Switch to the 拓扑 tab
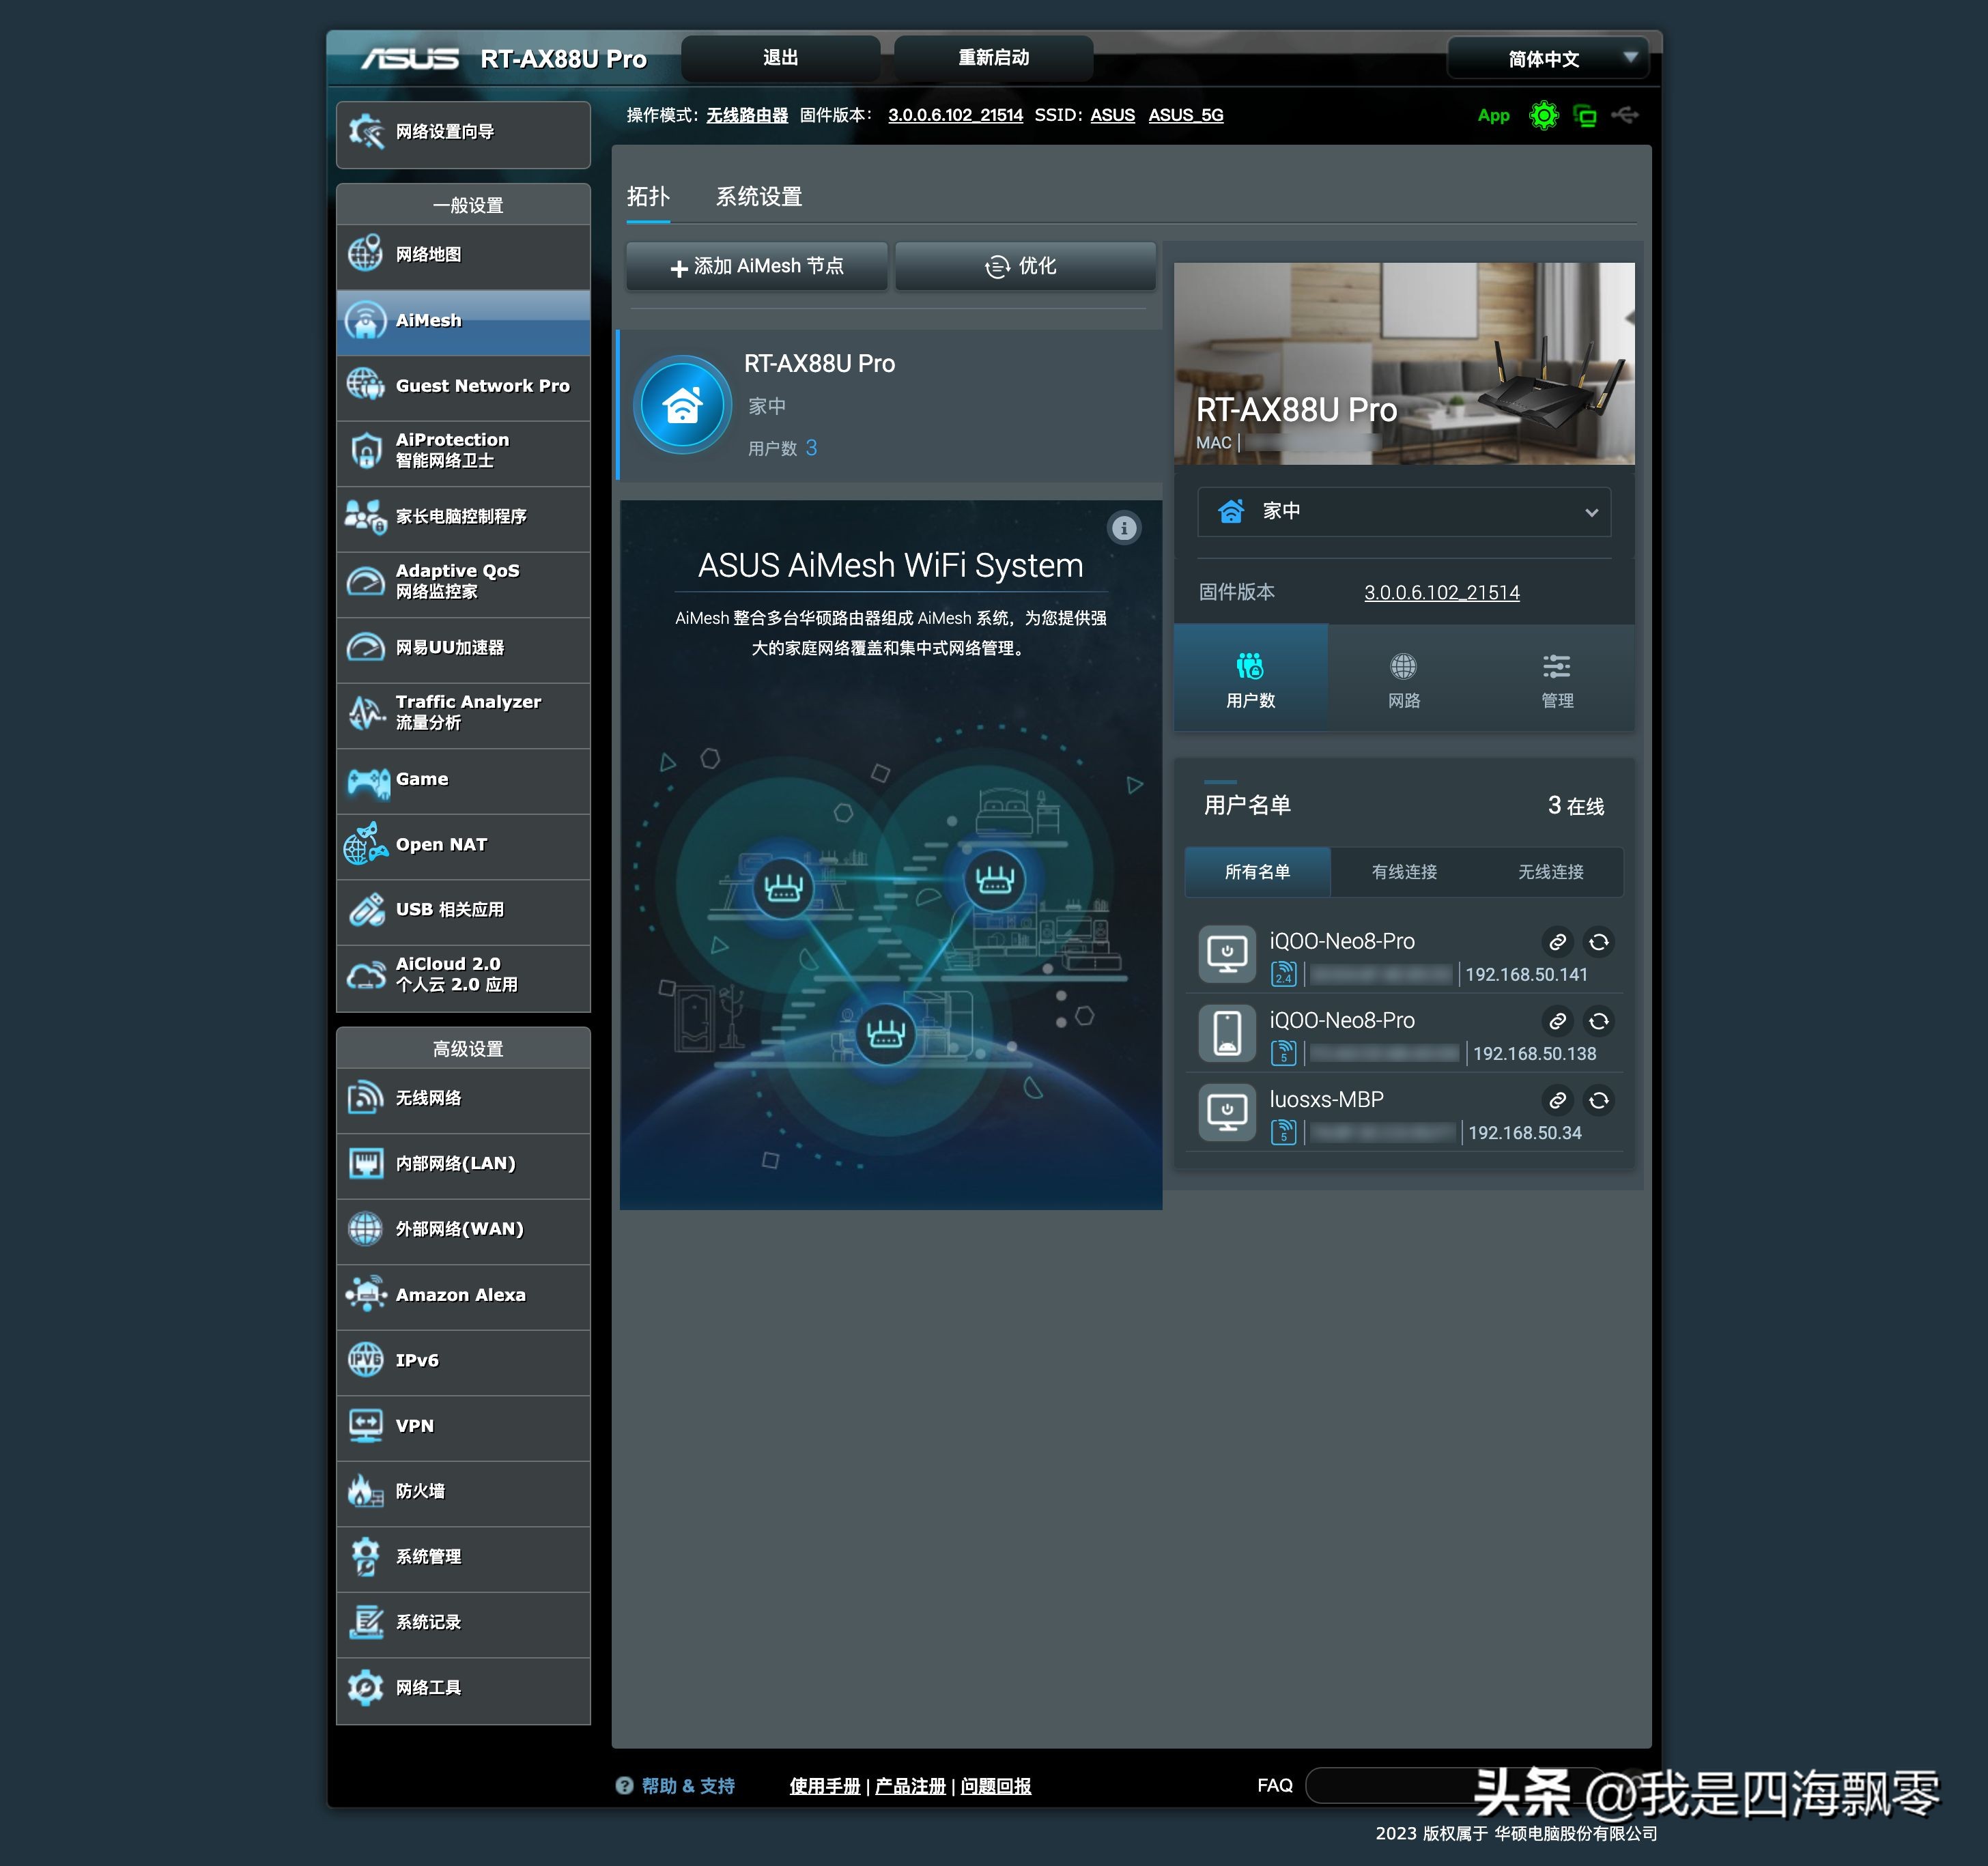1988x1866 pixels. pos(648,197)
